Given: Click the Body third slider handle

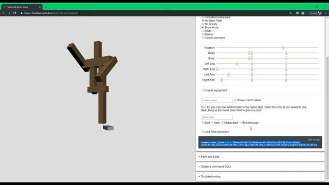Looking at the screenshot, I should coord(286,58).
